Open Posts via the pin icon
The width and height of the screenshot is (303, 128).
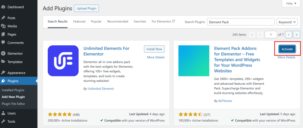coord(3,18)
